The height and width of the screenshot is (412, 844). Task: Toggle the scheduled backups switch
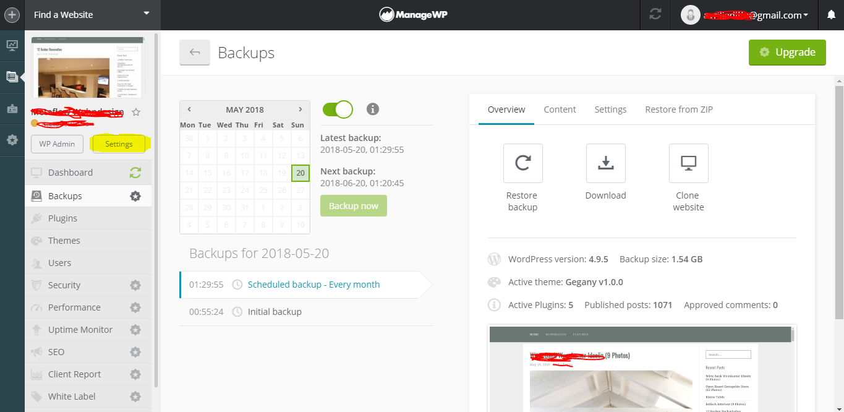click(338, 109)
